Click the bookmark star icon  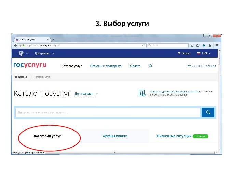(x=192, y=45)
